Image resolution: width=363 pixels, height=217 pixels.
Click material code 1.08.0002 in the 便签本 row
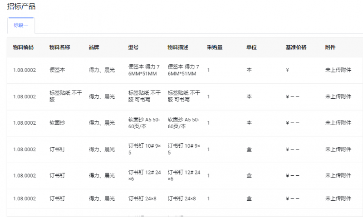[25, 70]
